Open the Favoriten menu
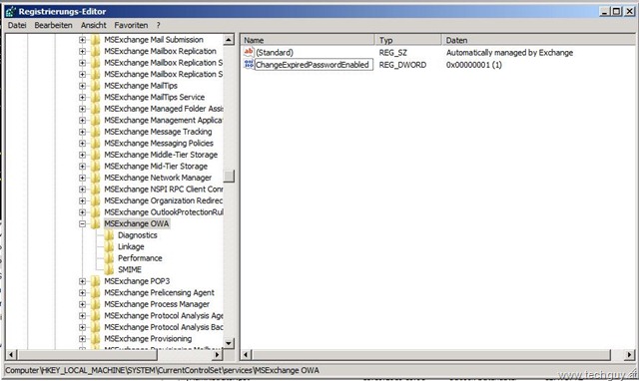Image resolution: width=639 pixels, height=381 pixels. click(131, 25)
